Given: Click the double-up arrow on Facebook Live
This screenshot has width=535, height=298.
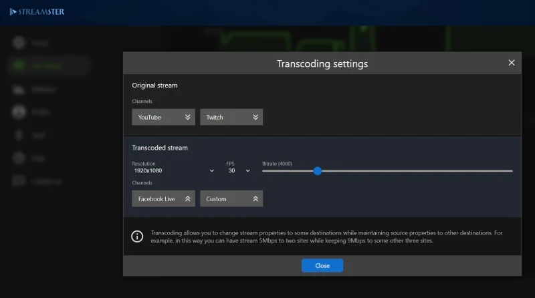Looking at the screenshot, I should [187, 199].
